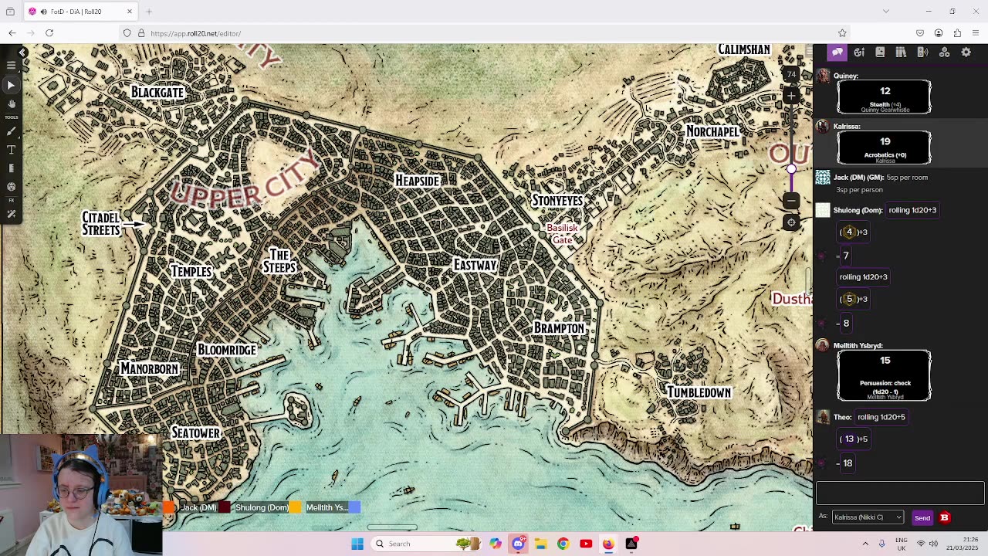Click the page scroll handle at bottom
This screenshot has width=988, height=556.
[x=392, y=528]
